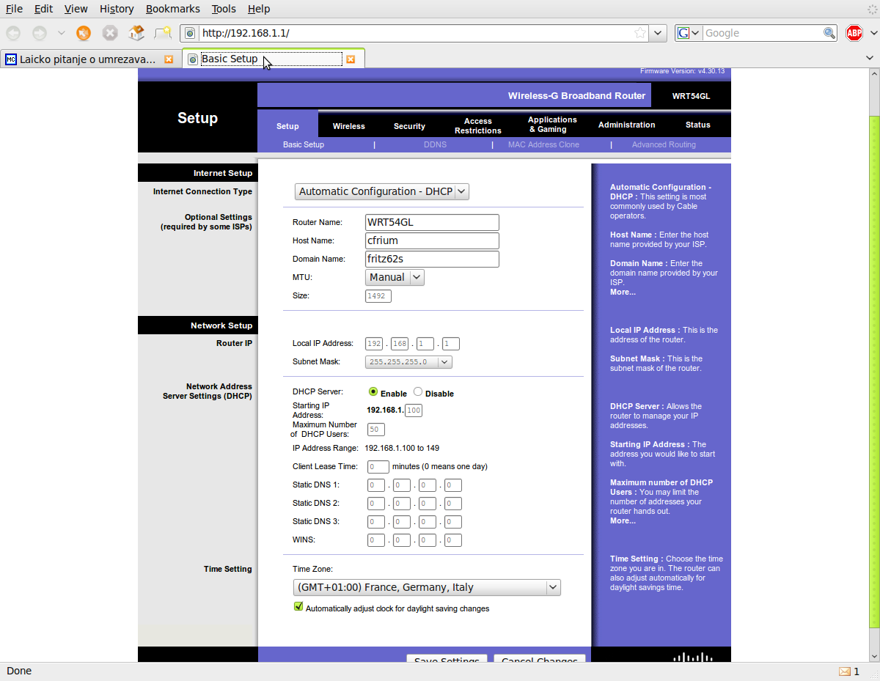Open the router Wireless tab

pos(348,126)
